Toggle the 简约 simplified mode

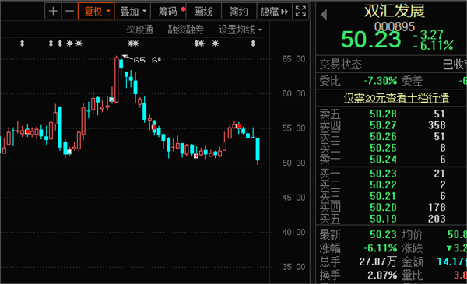pos(239,12)
